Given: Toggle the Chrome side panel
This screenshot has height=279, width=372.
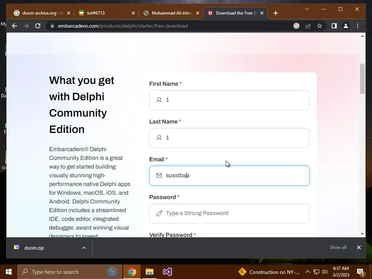Looking at the screenshot, I should click(x=334, y=26).
